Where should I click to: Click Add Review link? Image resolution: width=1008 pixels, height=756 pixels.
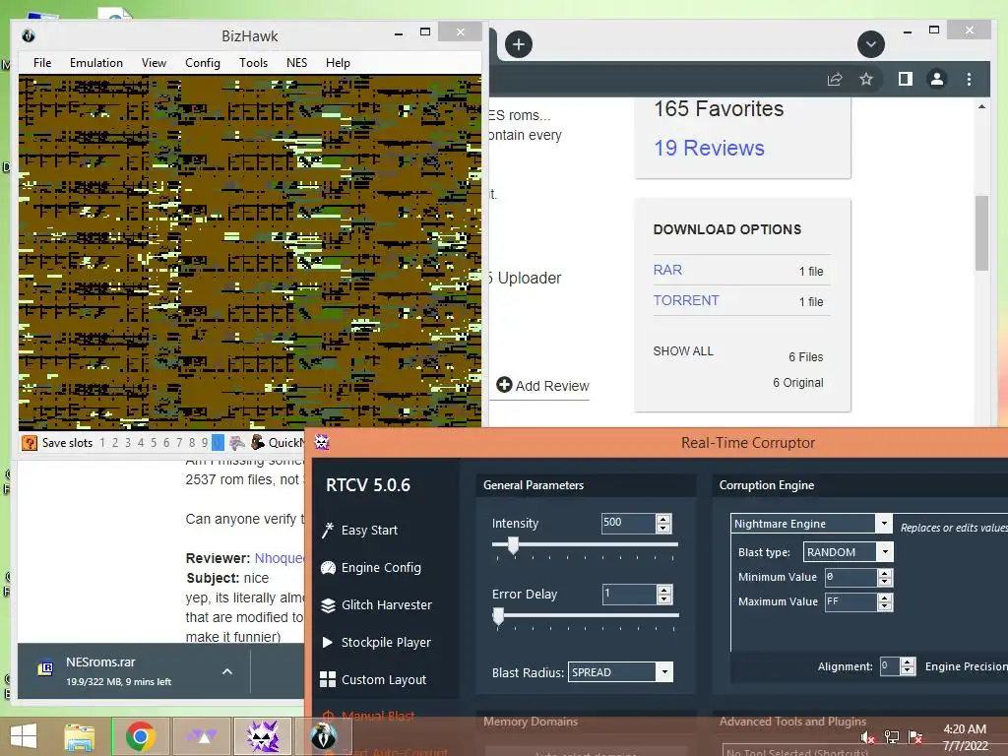coord(543,386)
